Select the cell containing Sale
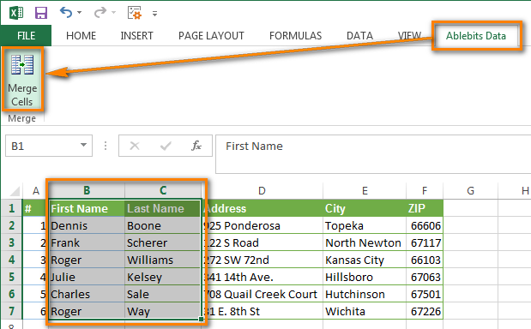This screenshot has height=329, width=531. (163, 294)
